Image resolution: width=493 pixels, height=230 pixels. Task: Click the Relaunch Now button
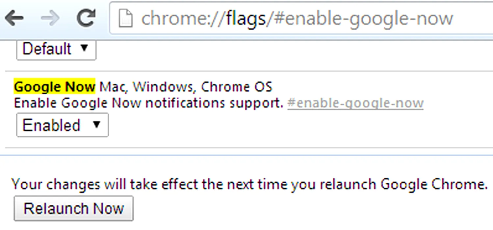coord(74,208)
